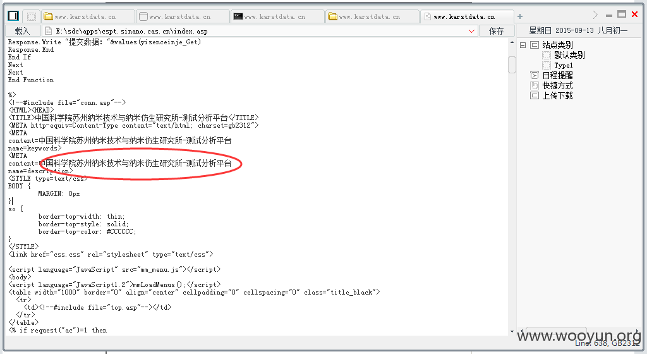This screenshot has width=647, height=354.
Task: Click the if request("ac")=1 then line
Action: [x=57, y=330]
